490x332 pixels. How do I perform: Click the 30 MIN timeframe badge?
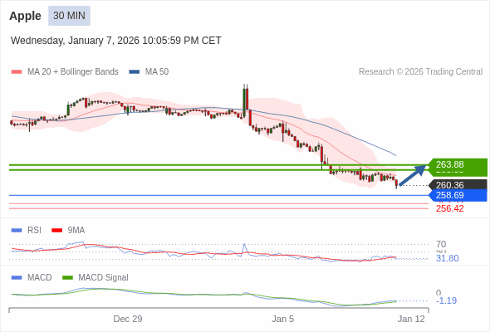pos(69,16)
